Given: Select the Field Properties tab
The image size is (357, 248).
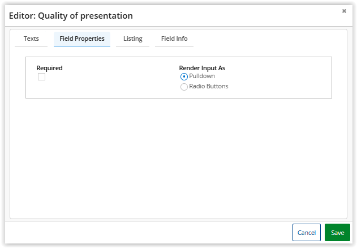Looking at the screenshot, I should point(82,39).
